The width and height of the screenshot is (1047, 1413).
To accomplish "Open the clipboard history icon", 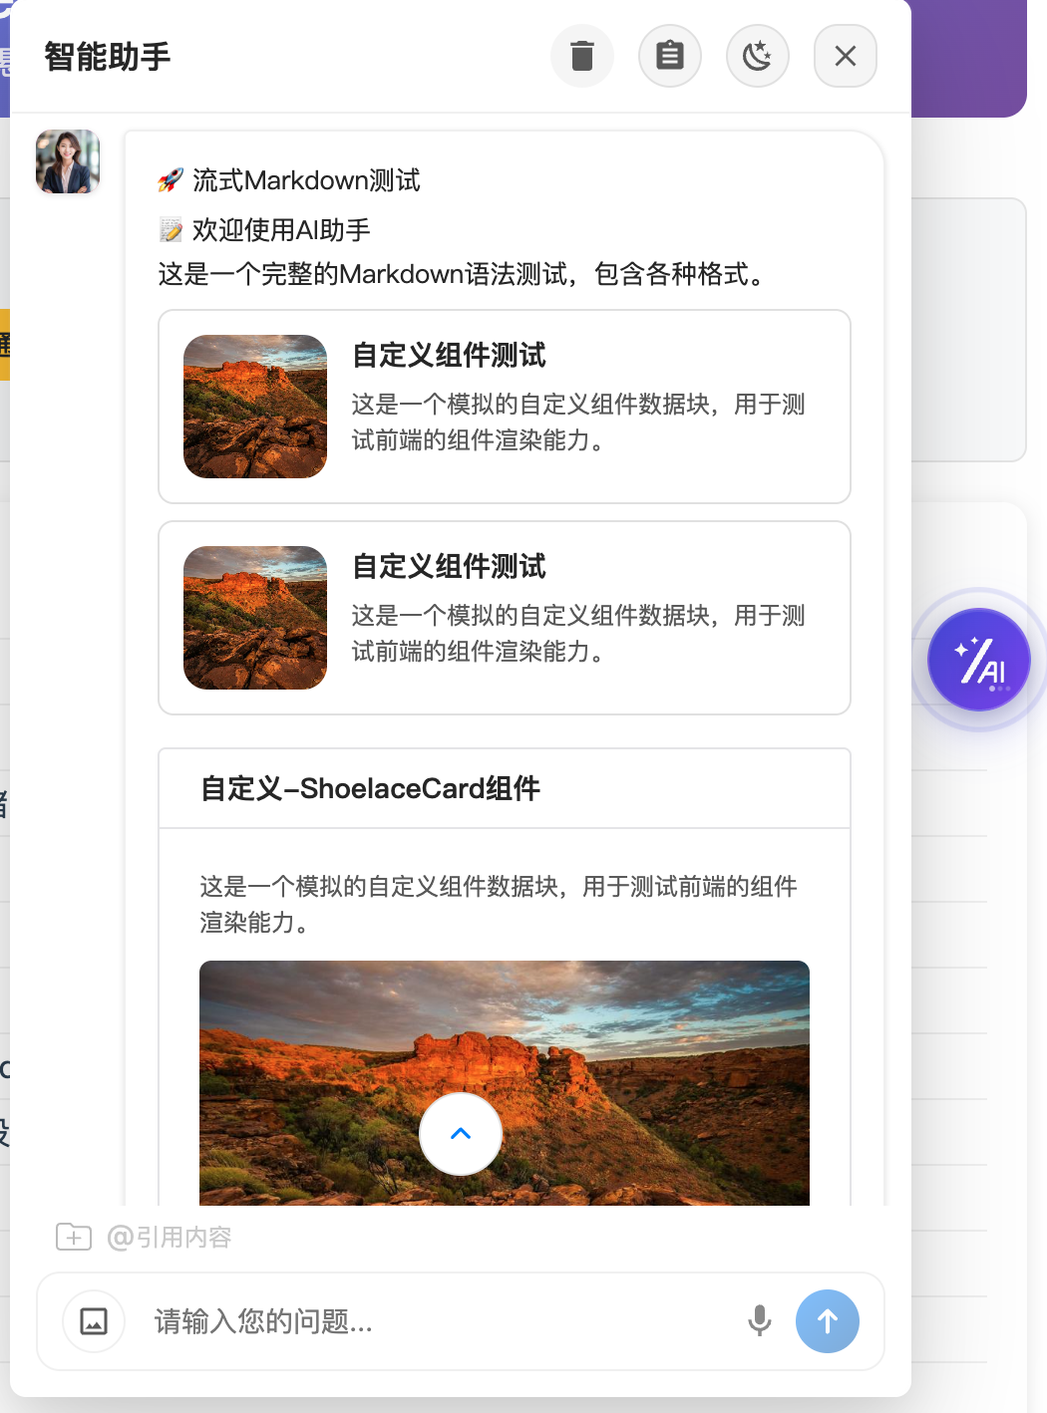I will (x=670, y=56).
